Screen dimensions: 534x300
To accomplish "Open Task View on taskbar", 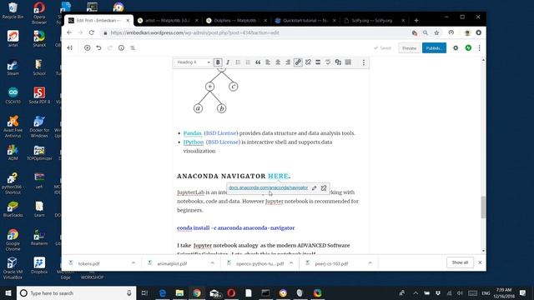I will tap(144, 292).
